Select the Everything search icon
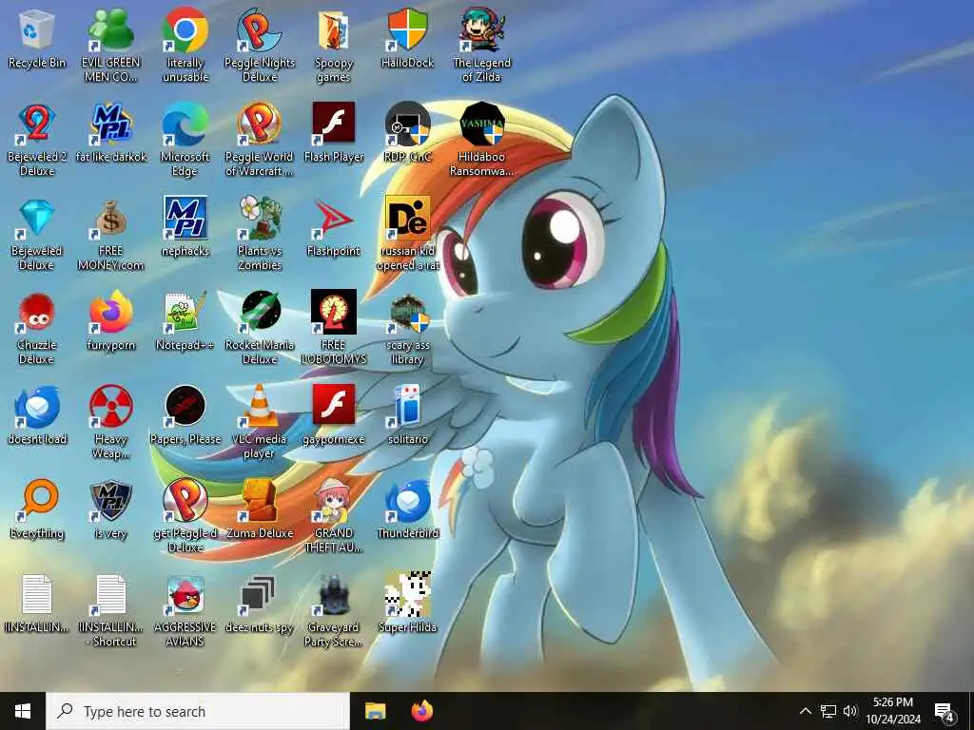Viewport: 974px width, 730px height. [37, 500]
